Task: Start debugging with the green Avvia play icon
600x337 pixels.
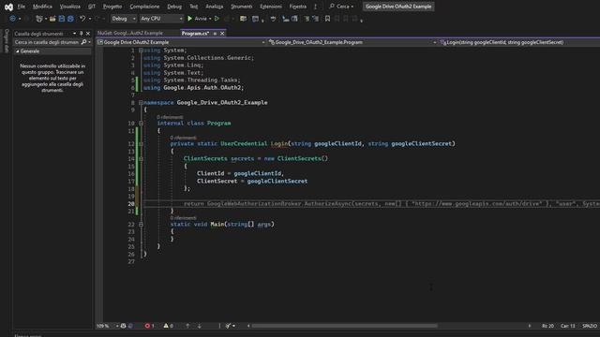Action: click(189, 19)
